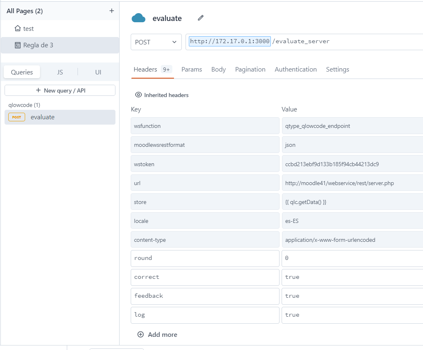Click the home icon beside test page

pyautogui.click(x=18, y=28)
